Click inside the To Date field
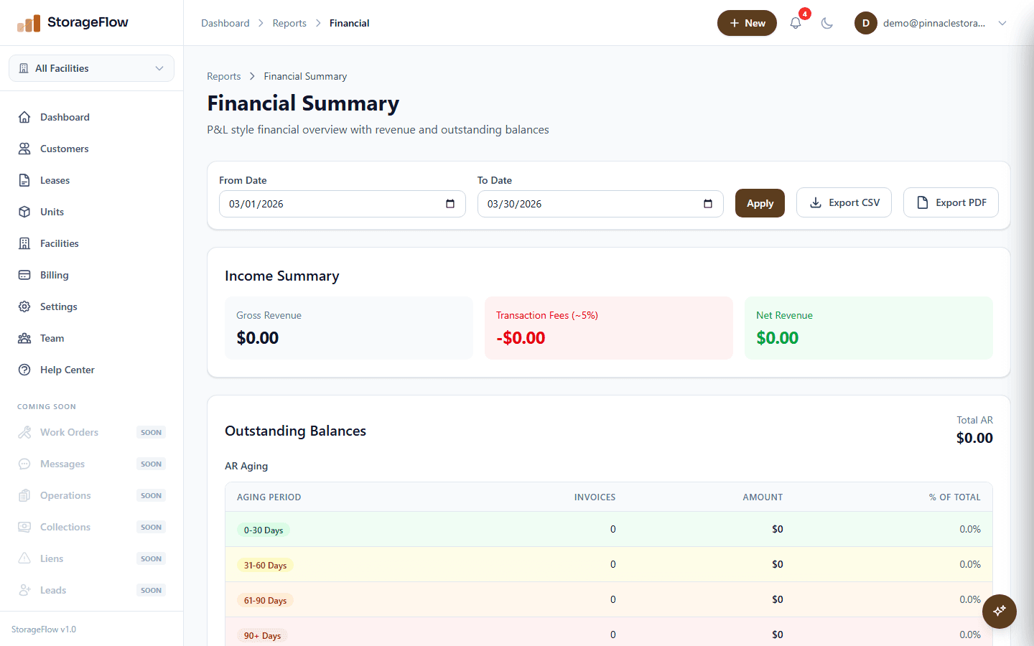Image resolution: width=1034 pixels, height=646 pixels. 589,204
